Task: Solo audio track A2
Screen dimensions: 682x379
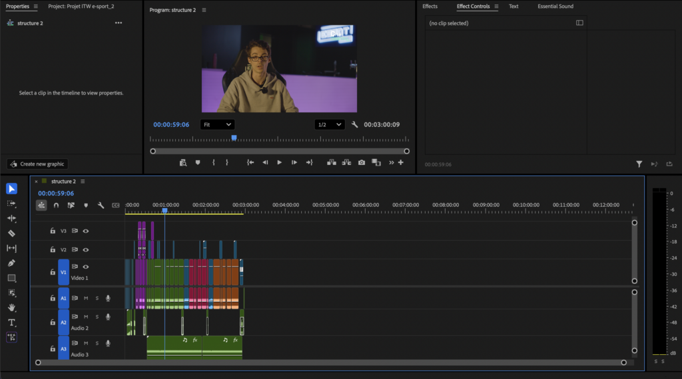Action: pyautogui.click(x=97, y=317)
